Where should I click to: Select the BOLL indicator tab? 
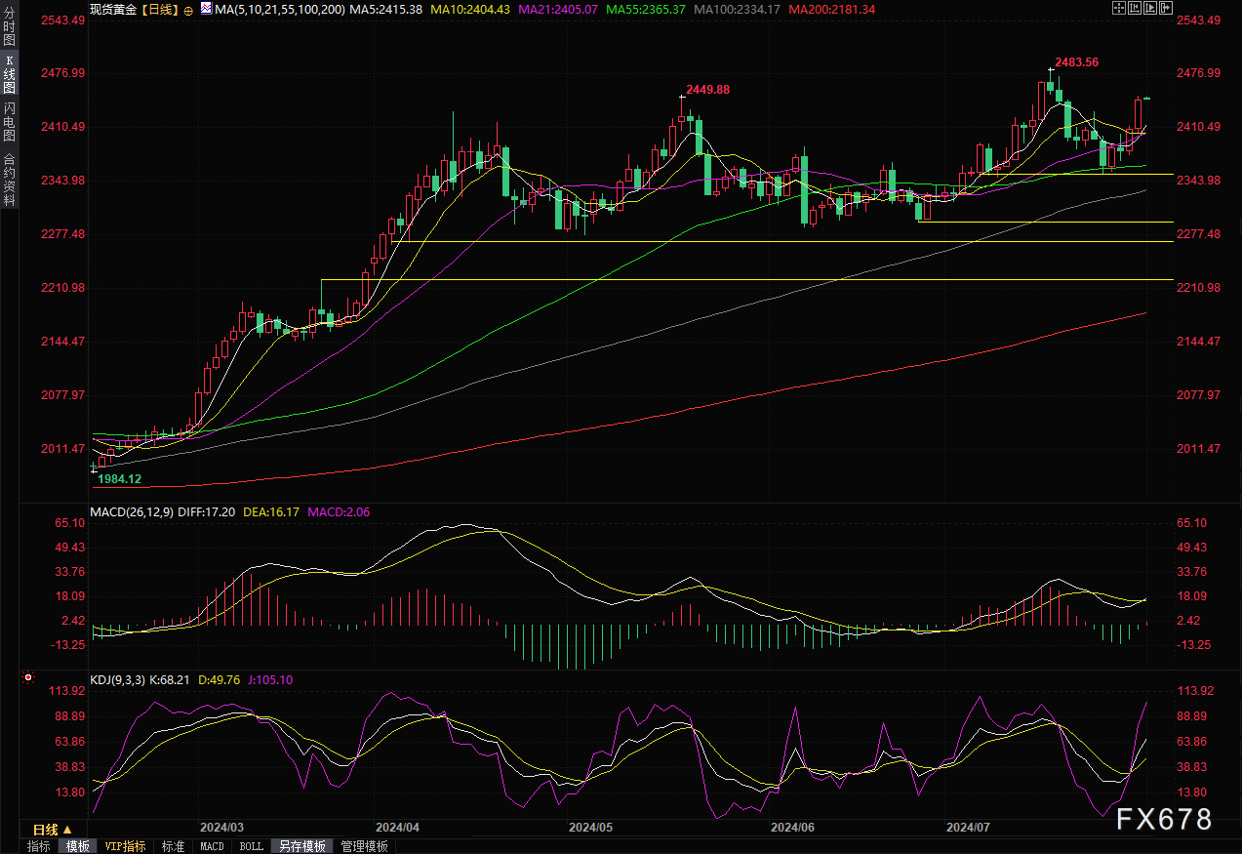coord(251,846)
